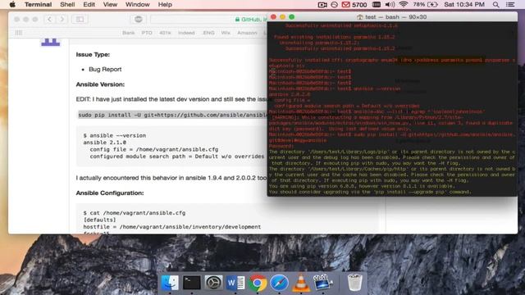525x295 pixels.
Task: Click the 'Ansible Configuration:' heading
Action: [110, 193]
